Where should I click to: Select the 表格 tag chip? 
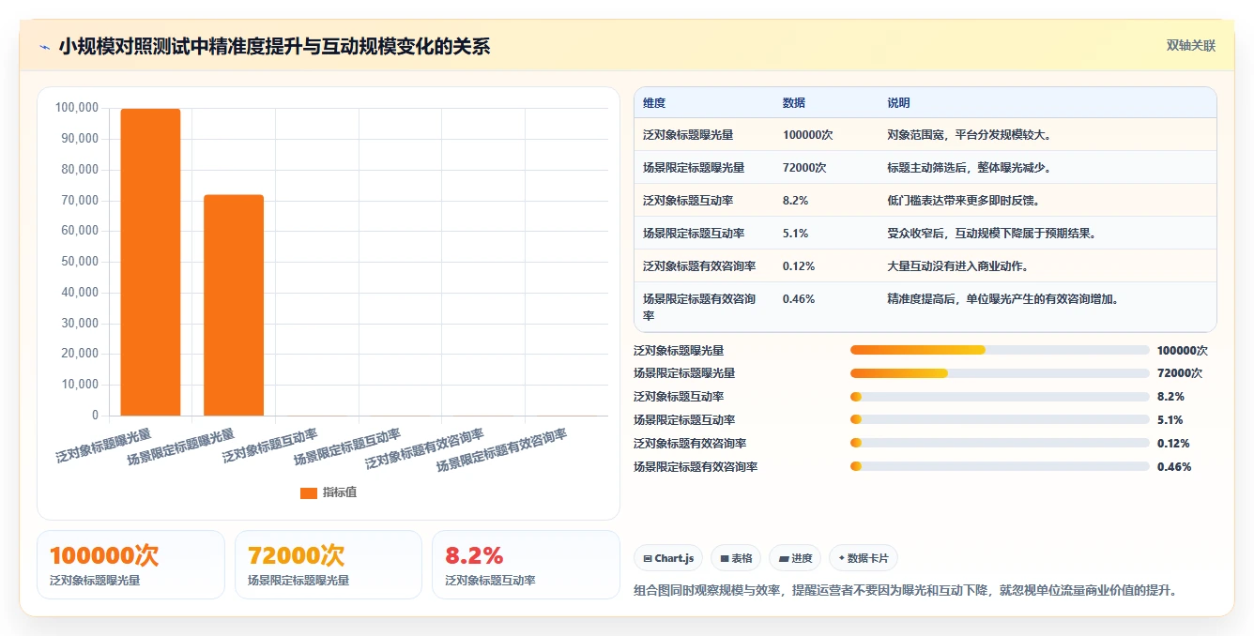(736, 558)
